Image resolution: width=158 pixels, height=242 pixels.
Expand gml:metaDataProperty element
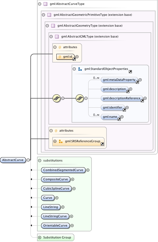140,80
